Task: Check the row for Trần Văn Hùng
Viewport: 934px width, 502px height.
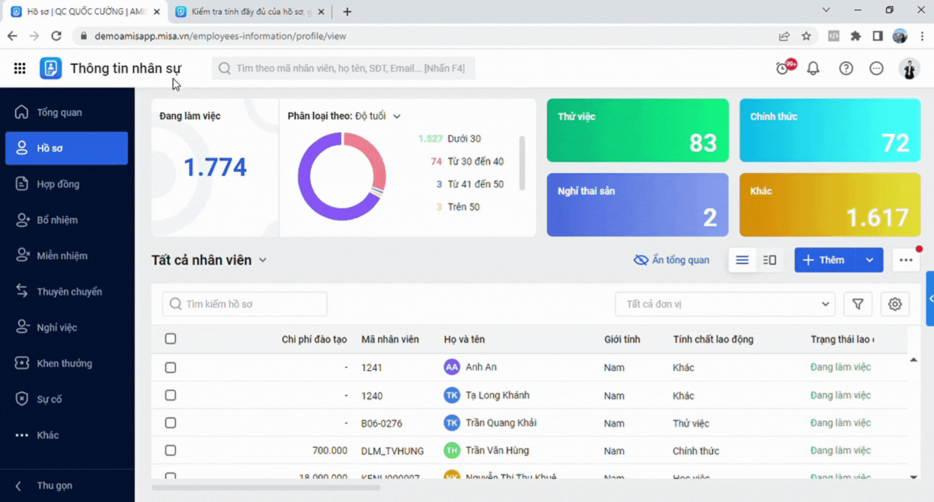Action: (170, 450)
